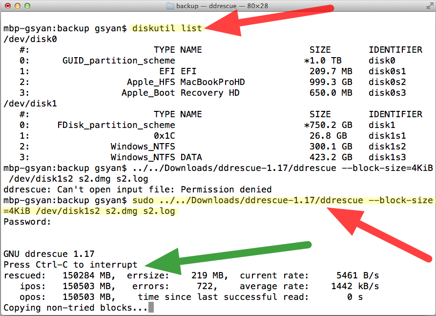Click 'time since last successful read' text
This screenshot has width=436, height=316.
point(223,297)
